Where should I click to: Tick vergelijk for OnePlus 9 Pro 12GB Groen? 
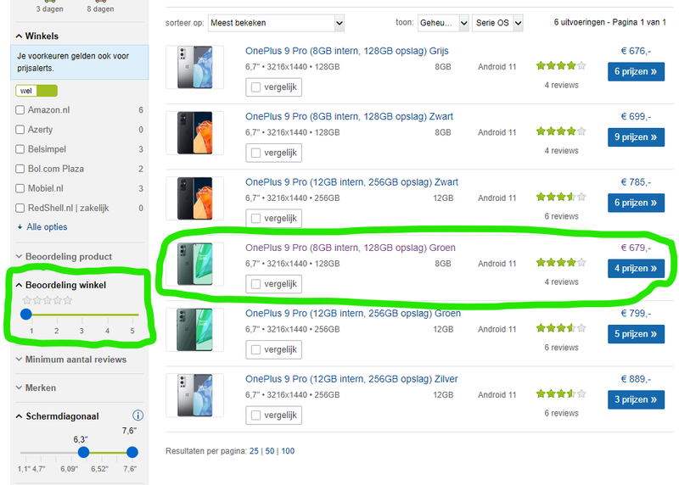pyautogui.click(x=256, y=349)
